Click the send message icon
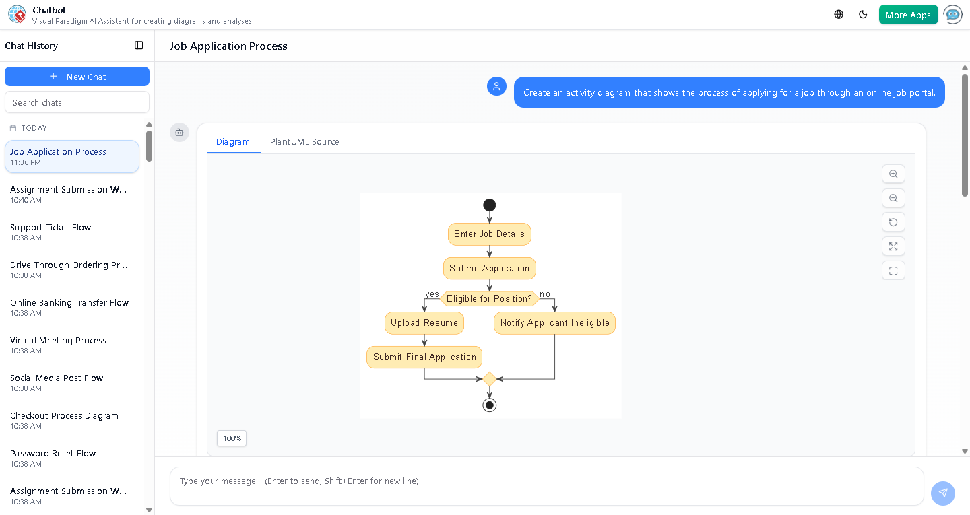This screenshot has width=970, height=515. tap(943, 493)
